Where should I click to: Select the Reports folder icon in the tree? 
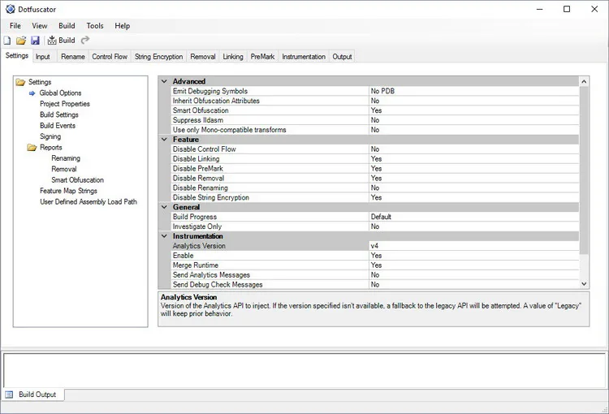click(32, 148)
